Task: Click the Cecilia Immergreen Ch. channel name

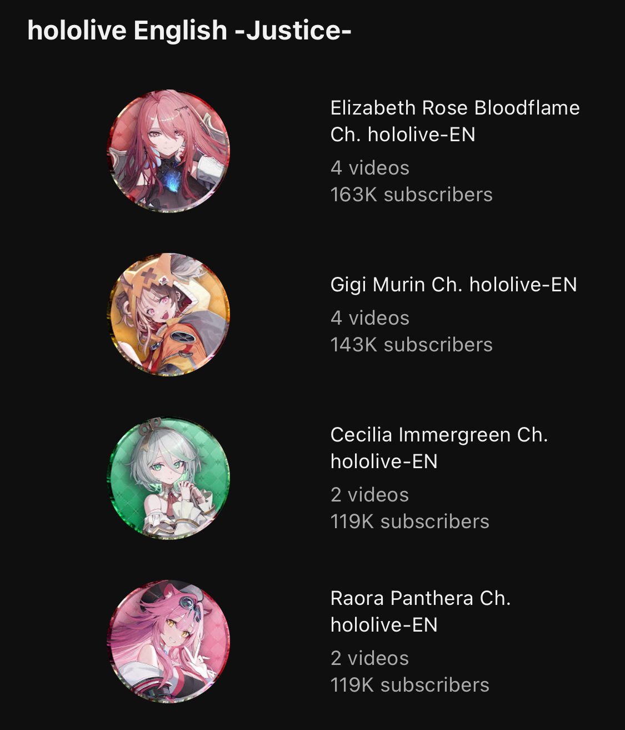Action: pyautogui.click(x=439, y=448)
